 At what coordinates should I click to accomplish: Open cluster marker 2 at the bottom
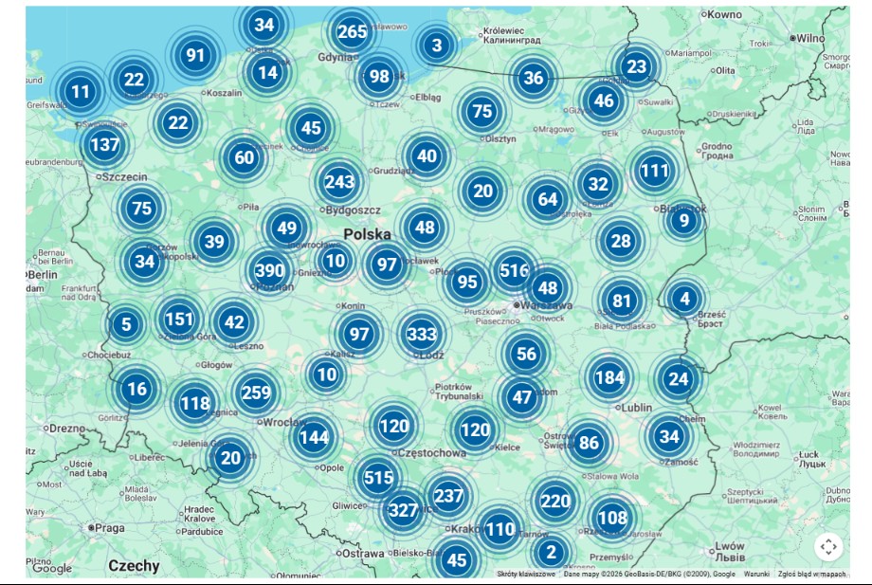coord(551,552)
